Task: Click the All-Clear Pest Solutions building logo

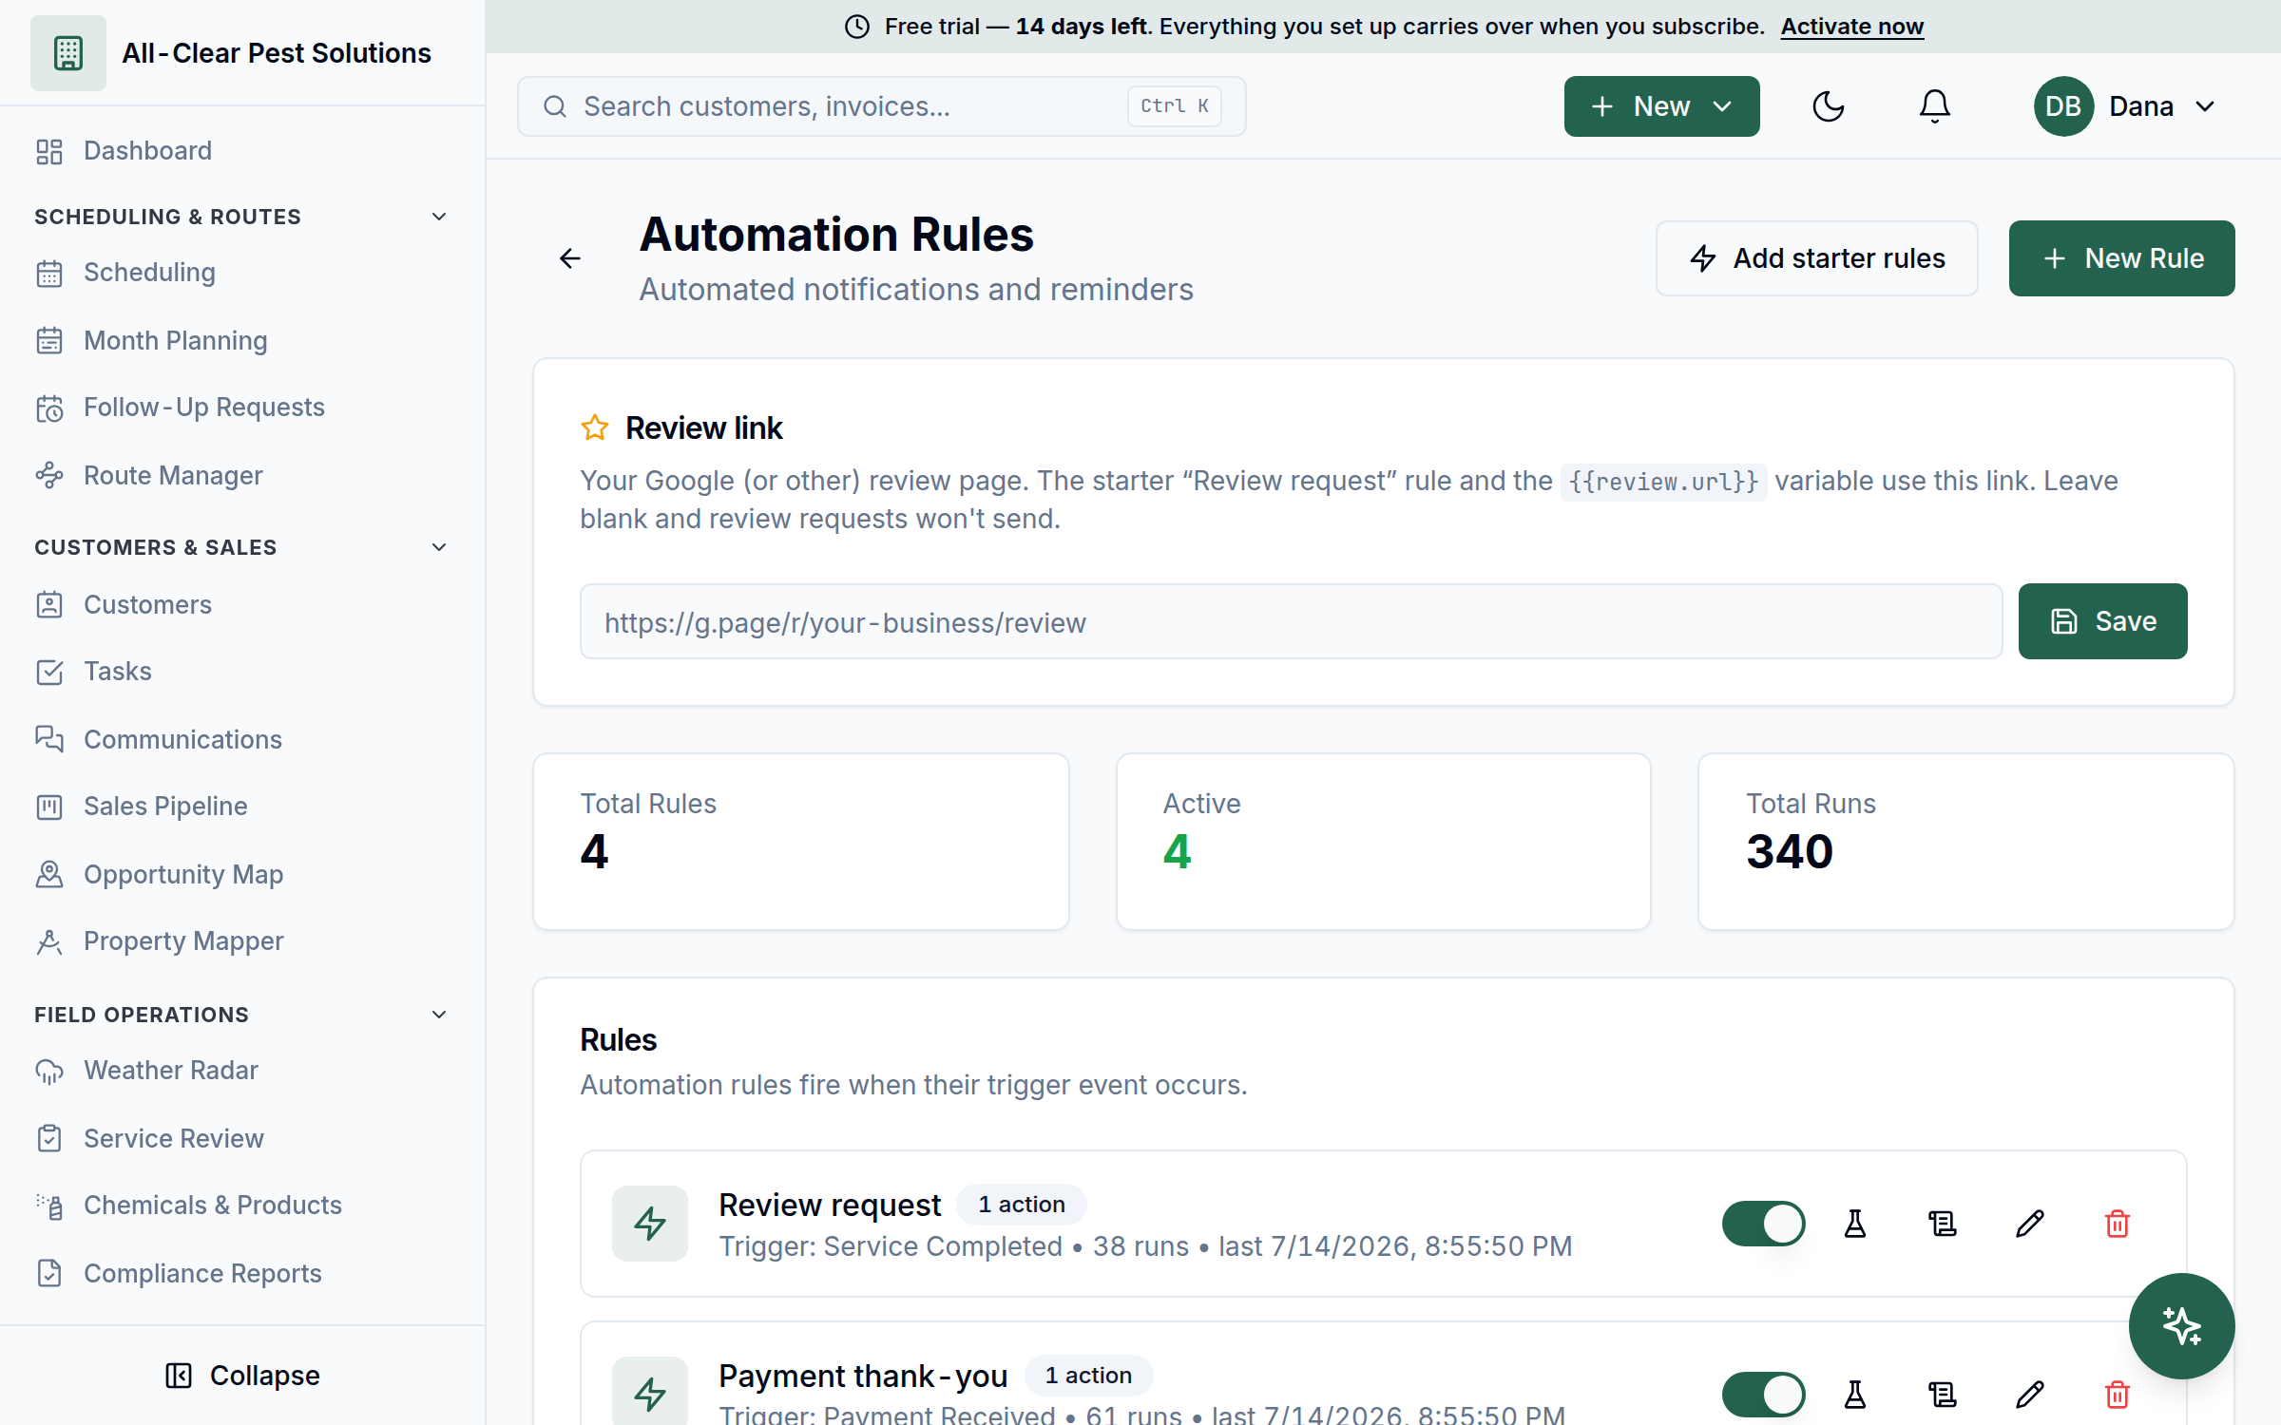Action: click(x=67, y=53)
